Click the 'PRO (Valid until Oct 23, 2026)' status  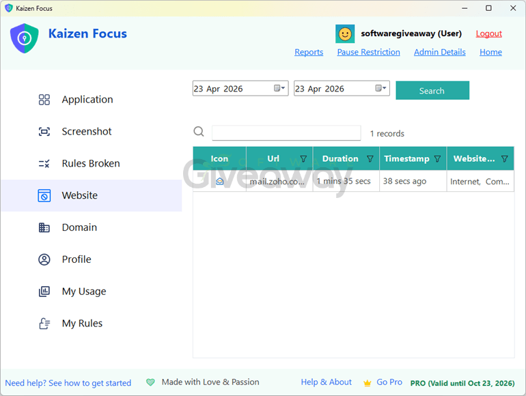(x=462, y=383)
